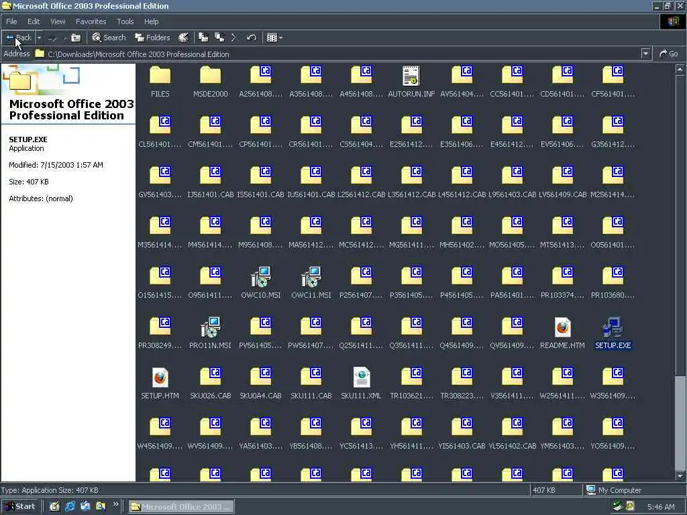Click the Undo toolbar icon
Image resolution: width=687 pixels, height=515 pixels.
pyautogui.click(x=252, y=38)
